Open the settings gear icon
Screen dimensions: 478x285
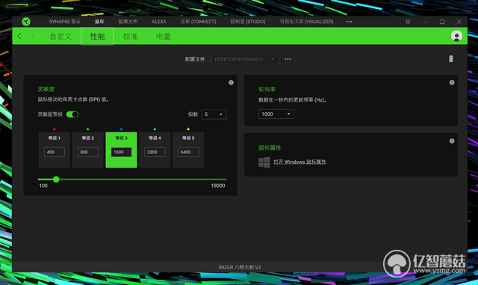(x=408, y=22)
